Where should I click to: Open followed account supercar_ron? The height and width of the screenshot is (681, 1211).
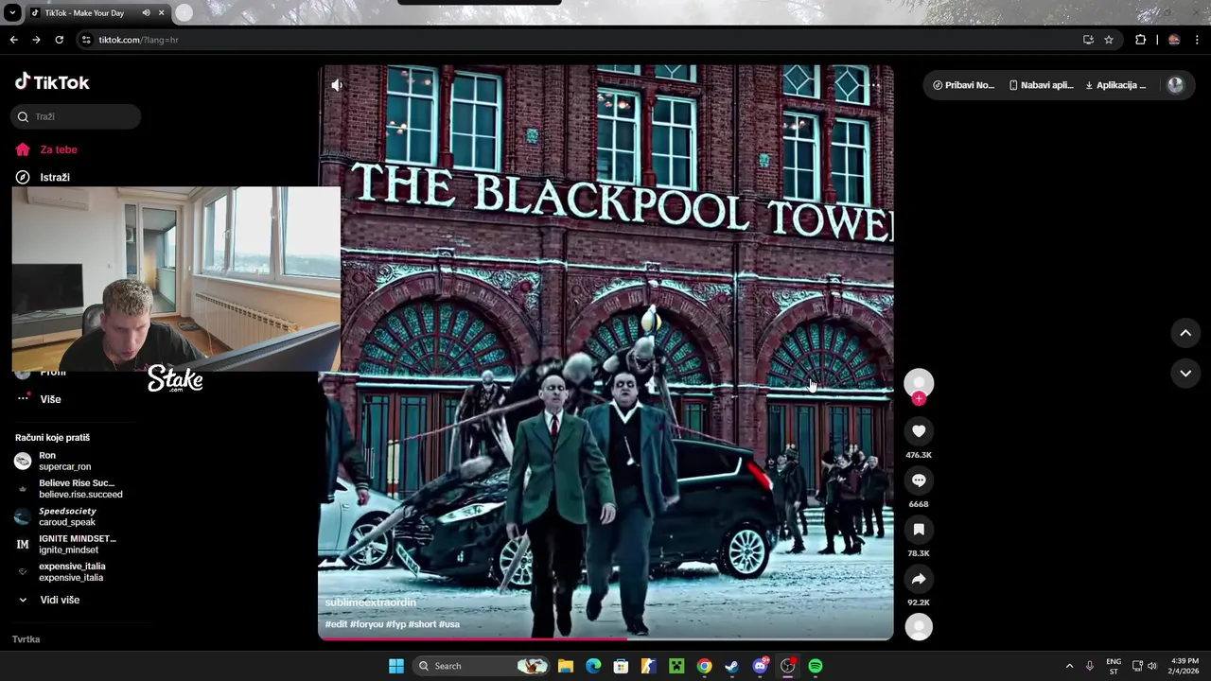tap(64, 462)
